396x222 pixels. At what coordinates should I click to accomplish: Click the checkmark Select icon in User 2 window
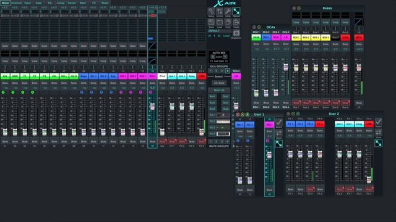tap(378, 123)
